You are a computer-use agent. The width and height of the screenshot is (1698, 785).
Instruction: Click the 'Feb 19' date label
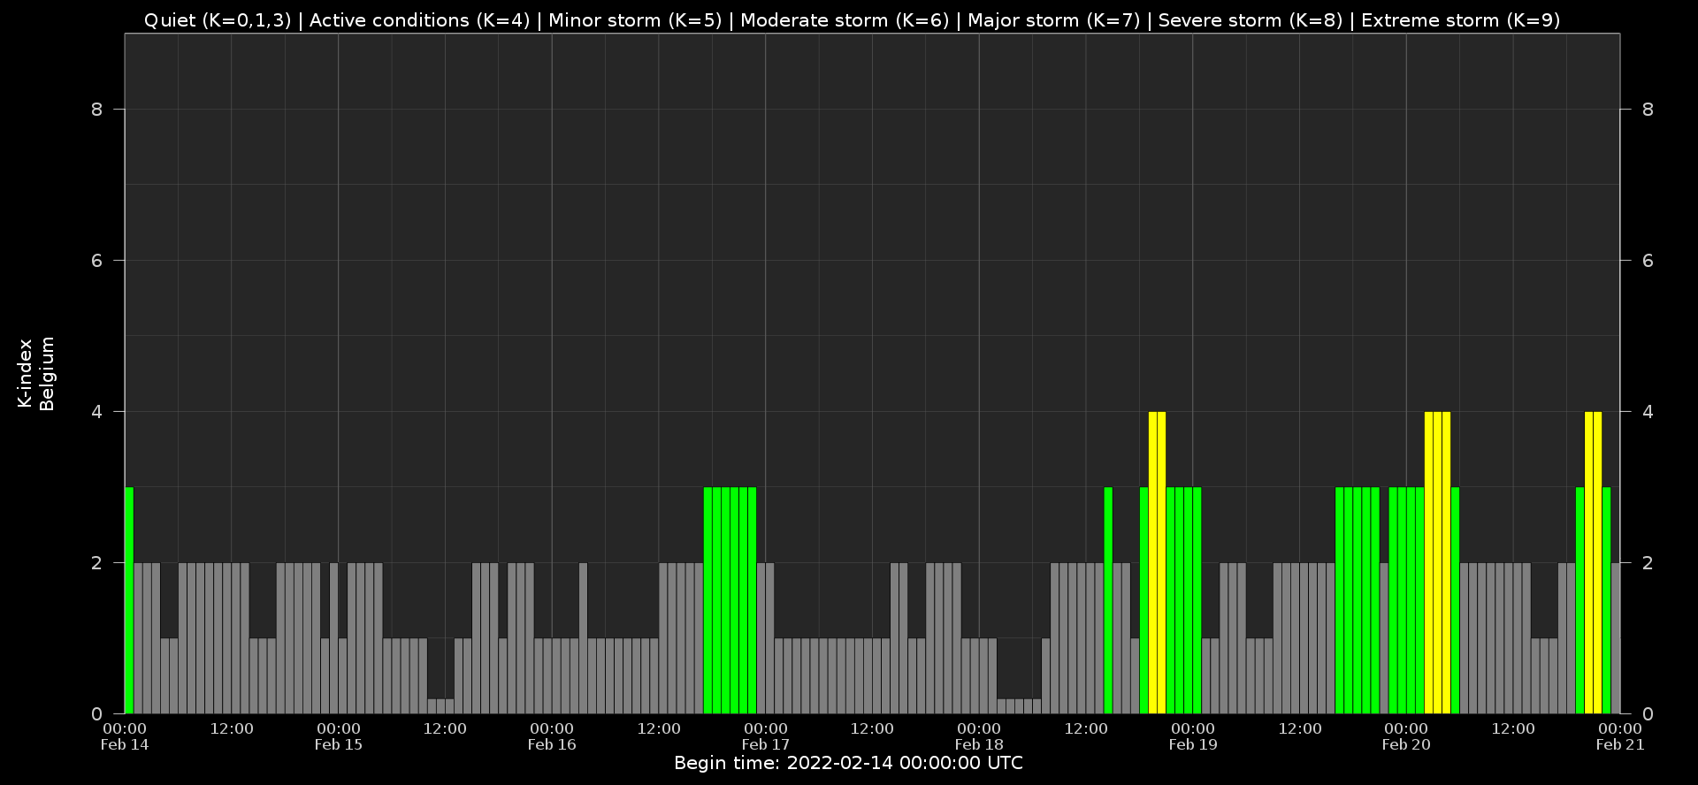(1193, 744)
